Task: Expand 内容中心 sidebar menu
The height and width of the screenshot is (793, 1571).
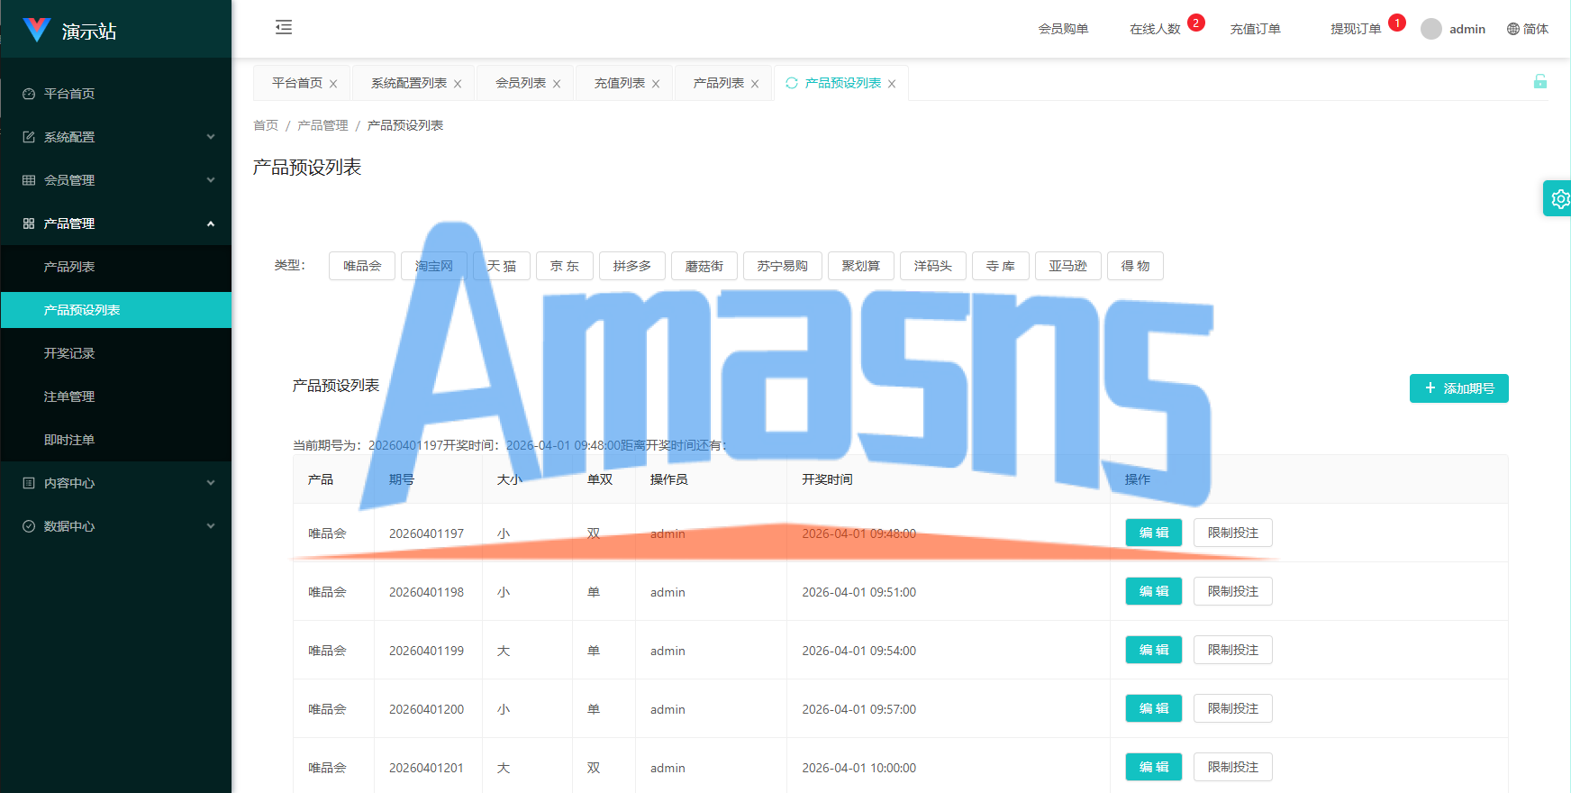Action: [x=116, y=483]
